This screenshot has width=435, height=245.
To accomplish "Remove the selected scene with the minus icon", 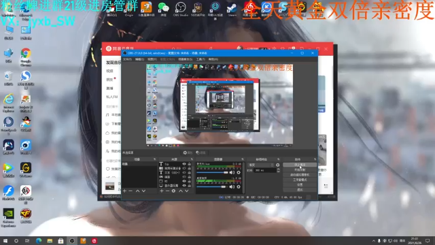I will [x=130, y=191].
